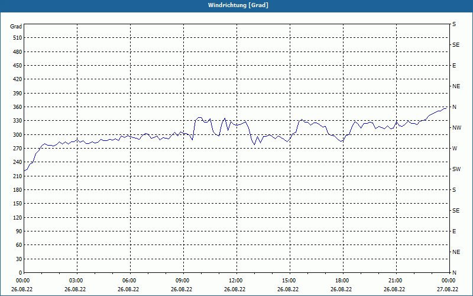473x296 pixels.
Task: Click the SE compass label near 480 level
Action: (456, 45)
